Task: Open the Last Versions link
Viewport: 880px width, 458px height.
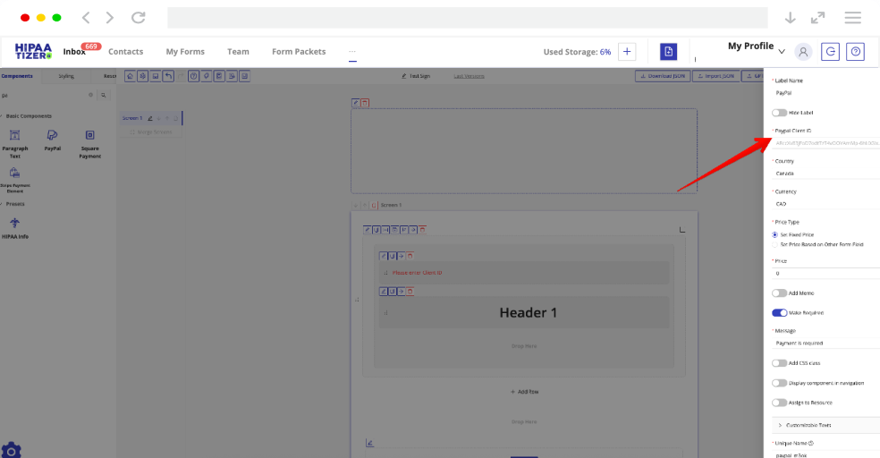Action: pos(469,76)
